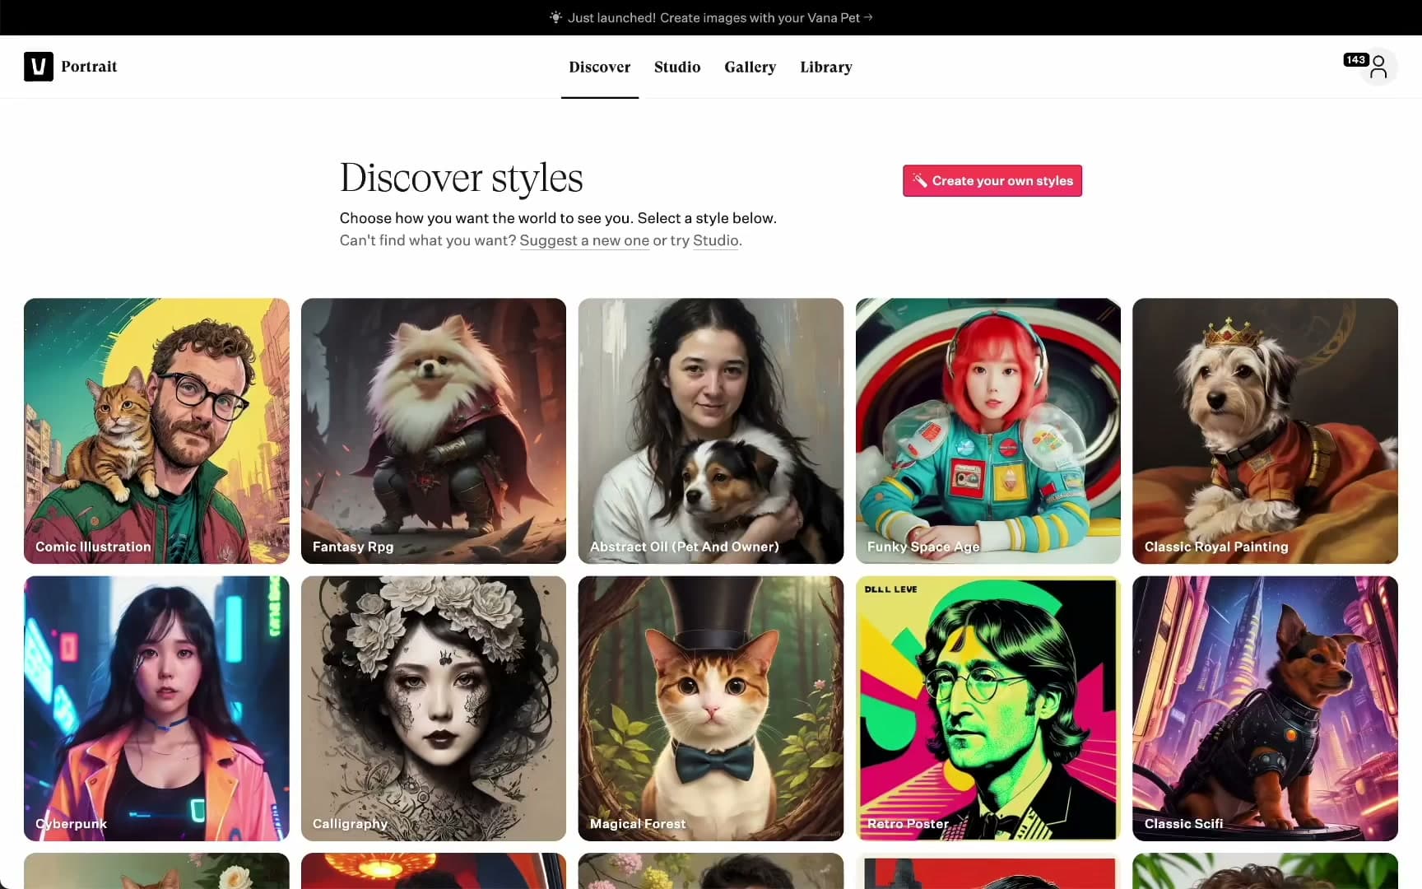This screenshot has width=1422, height=889.
Task: Follow the Suggest a new one link
Action: coord(584,240)
